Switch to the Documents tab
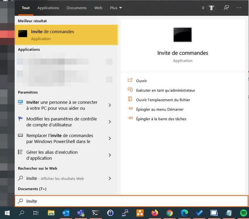This screenshot has width=249, height=219. point(76,8)
